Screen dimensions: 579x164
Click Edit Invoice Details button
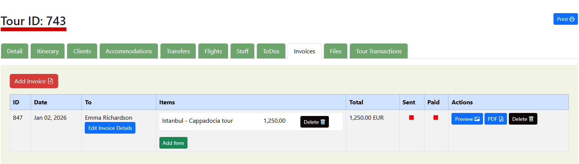click(x=110, y=128)
